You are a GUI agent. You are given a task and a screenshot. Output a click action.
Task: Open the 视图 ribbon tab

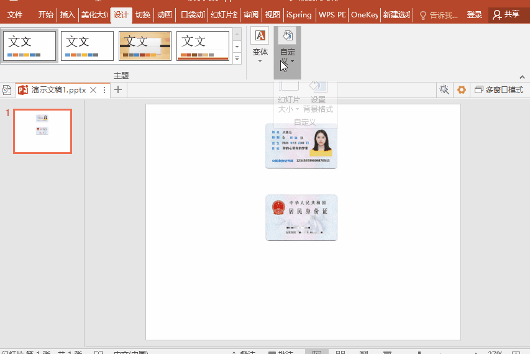pos(272,15)
